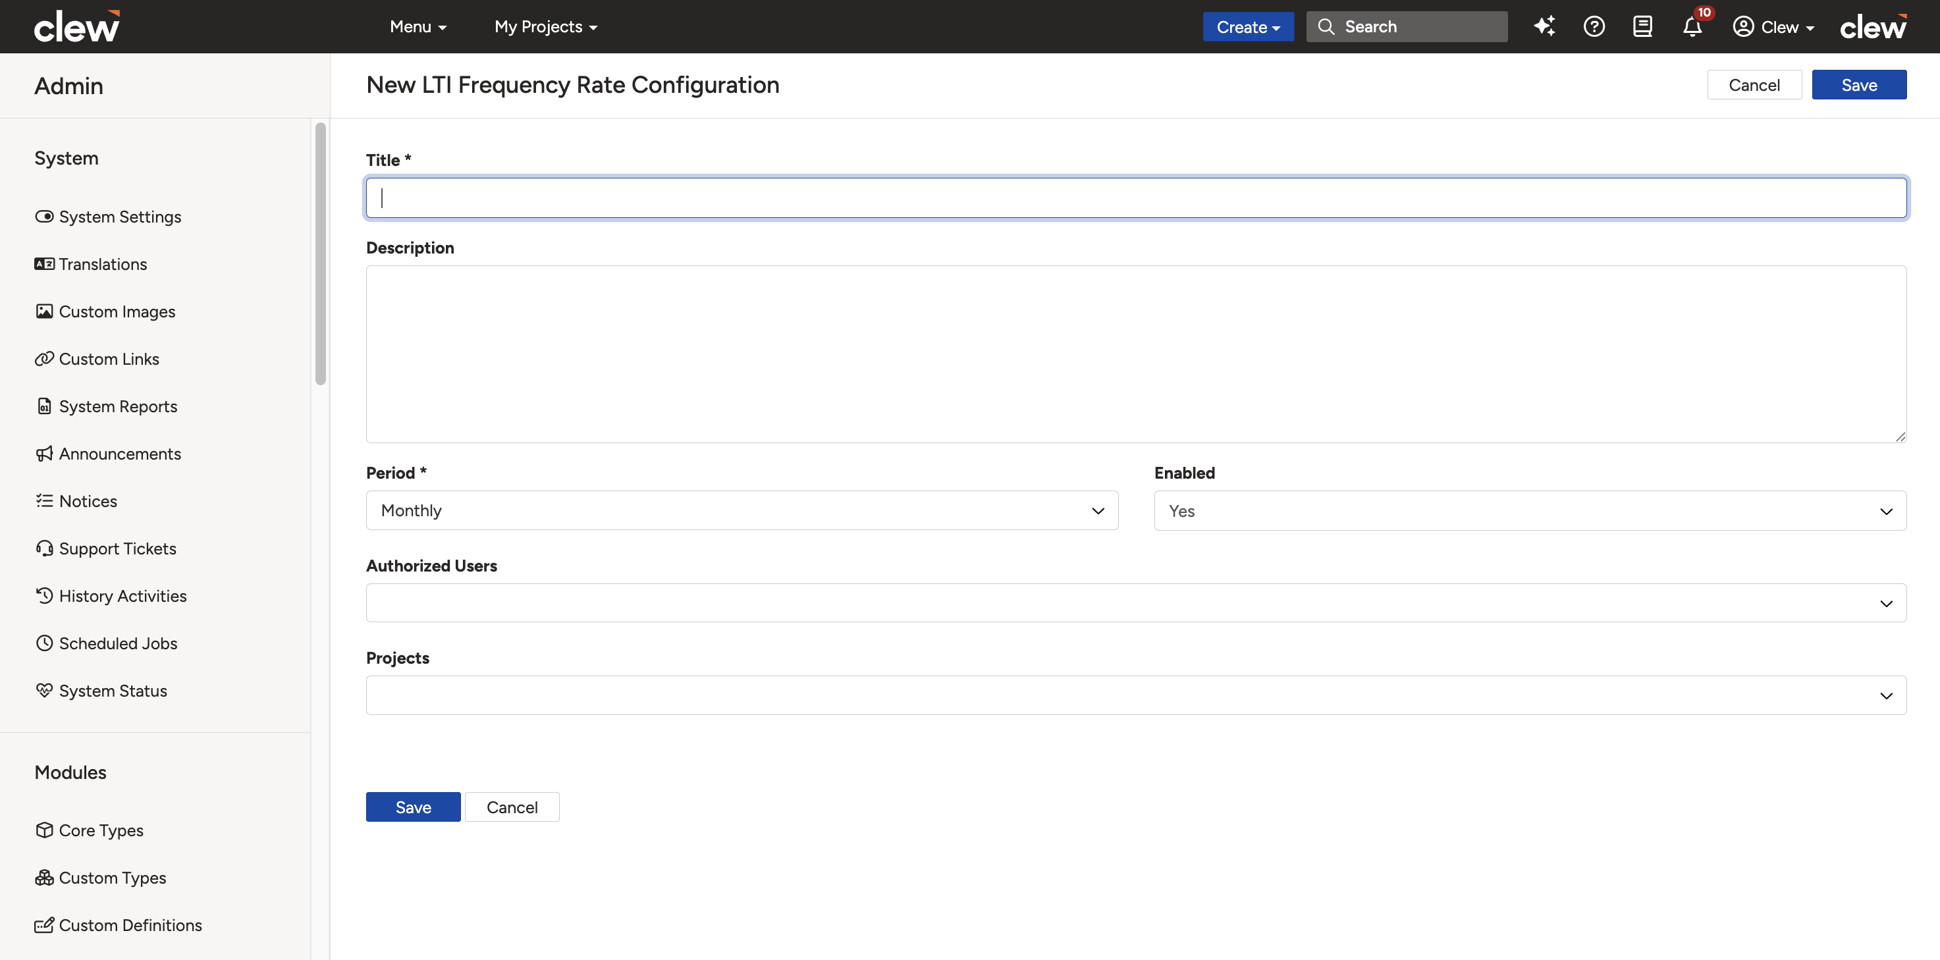
Task: Open Translations in the sidebar
Action: point(103,264)
